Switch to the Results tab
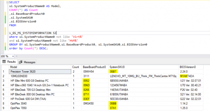 point(9,62)
